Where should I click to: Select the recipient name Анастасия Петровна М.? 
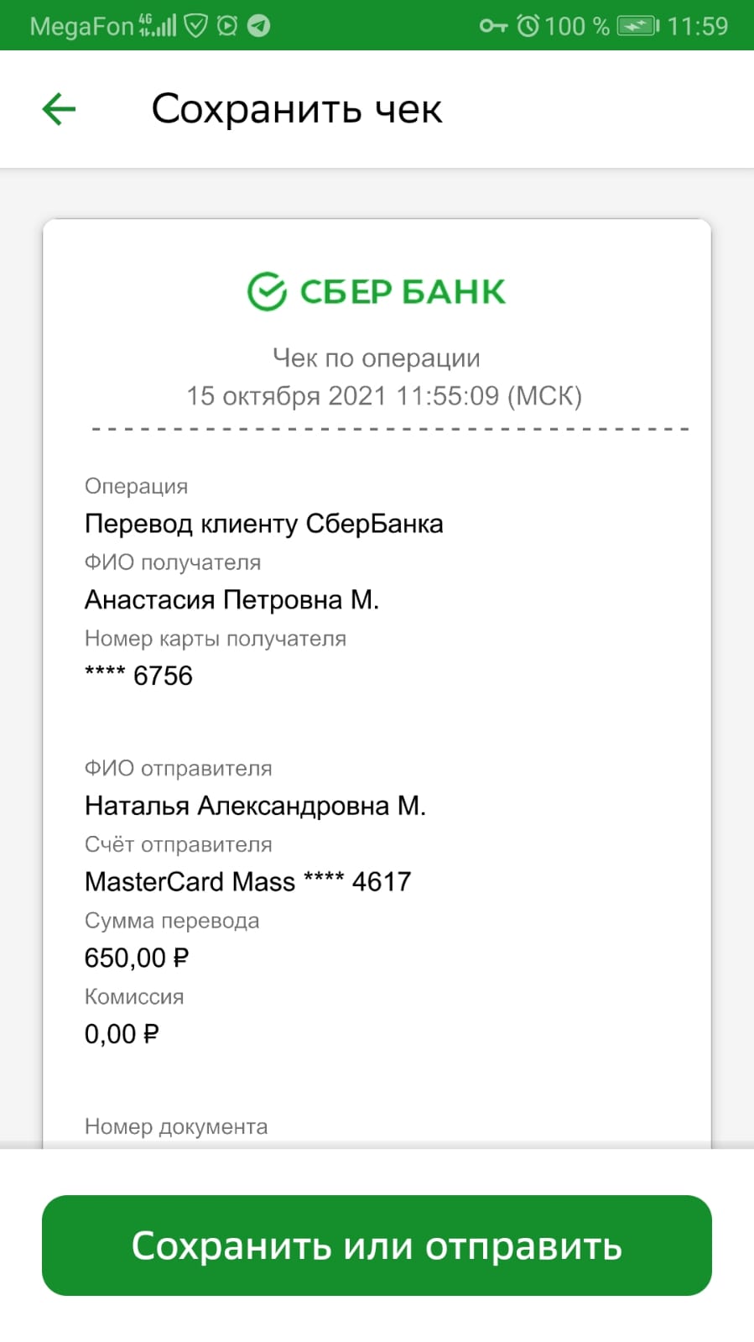pyautogui.click(x=232, y=600)
